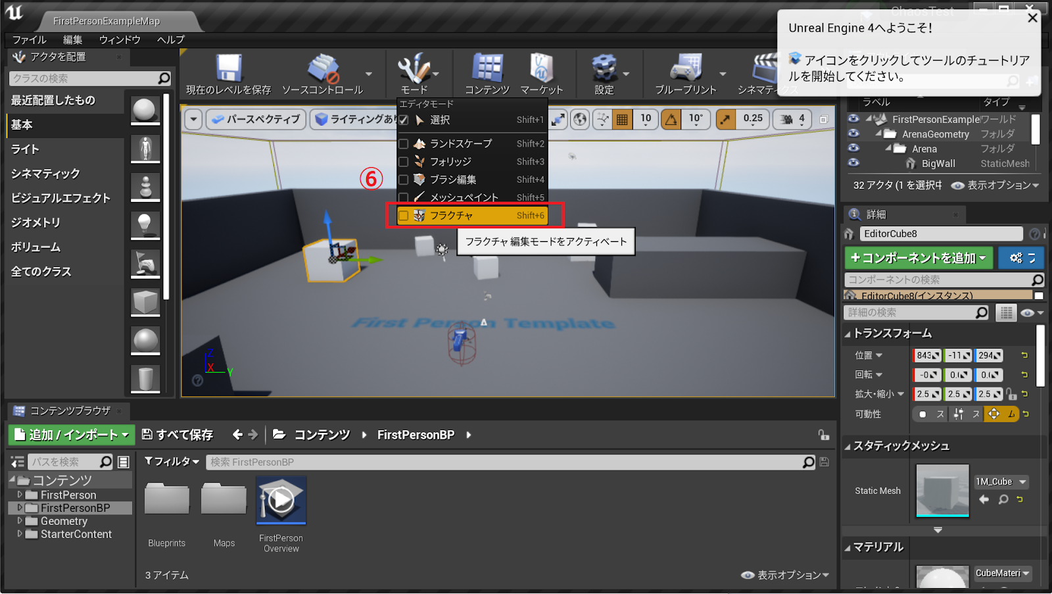Click Save All in Content Browser
The image size is (1052, 594).
pos(178,435)
